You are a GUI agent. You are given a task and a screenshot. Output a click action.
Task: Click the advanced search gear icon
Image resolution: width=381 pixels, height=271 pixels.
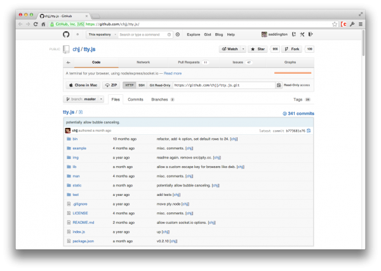178,34
